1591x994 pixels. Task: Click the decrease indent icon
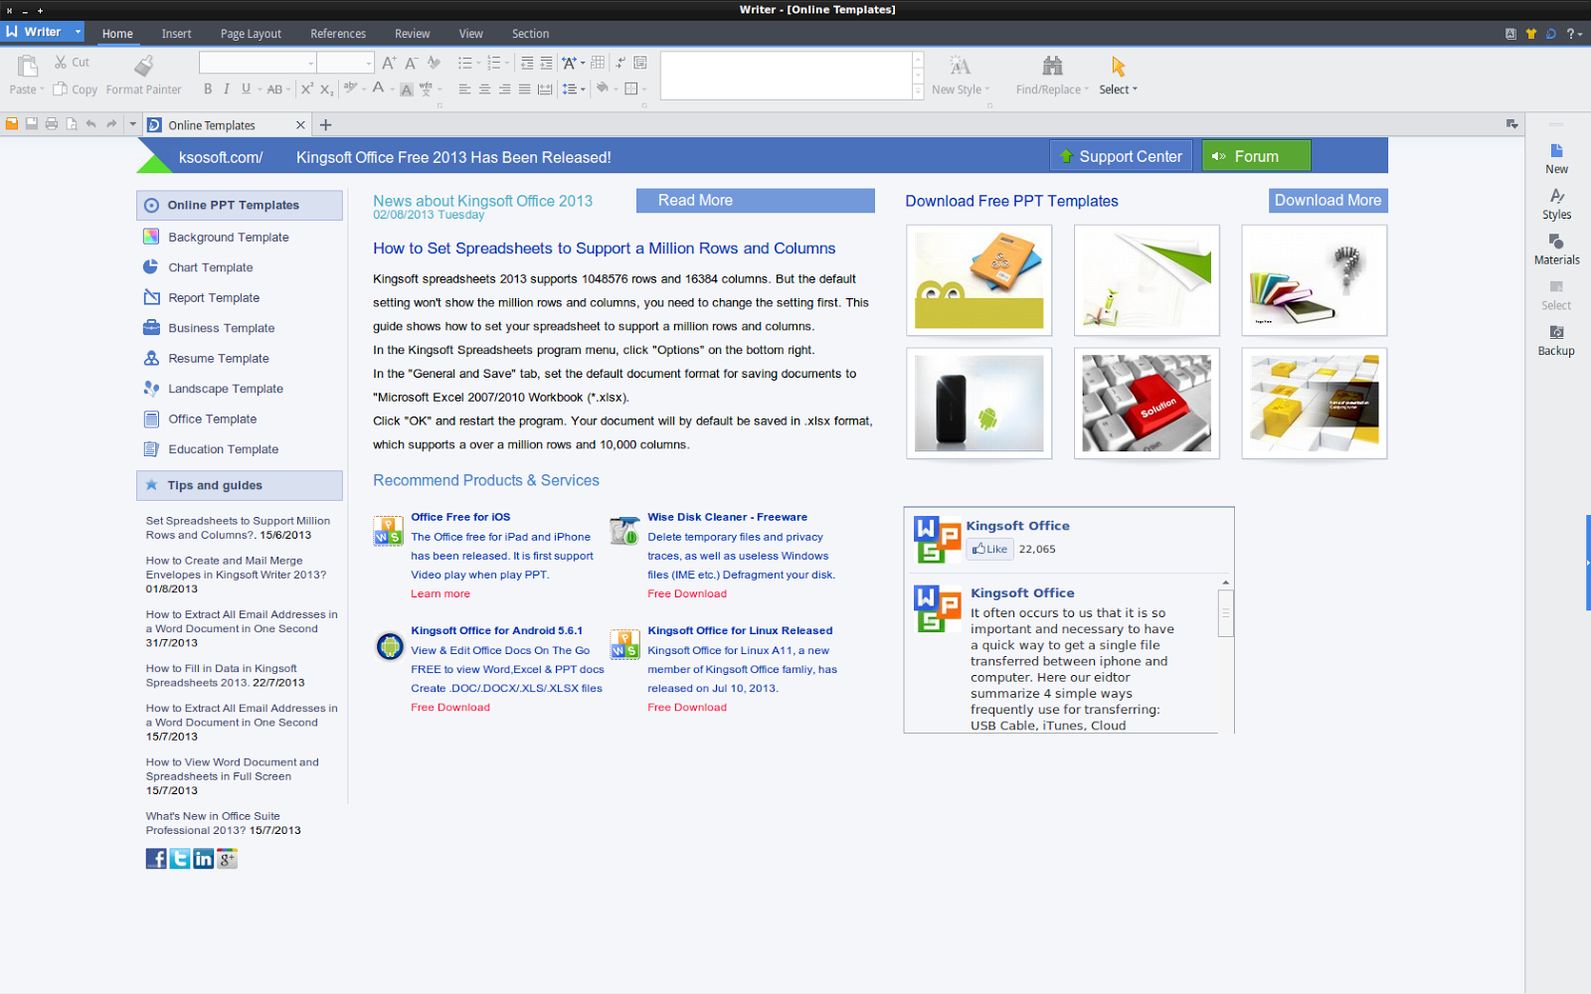pos(527,63)
